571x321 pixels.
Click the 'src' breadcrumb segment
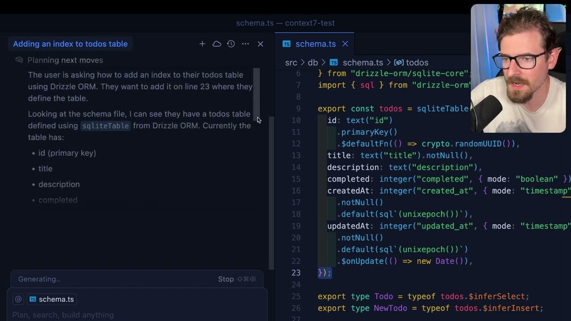pyautogui.click(x=291, y=63)
